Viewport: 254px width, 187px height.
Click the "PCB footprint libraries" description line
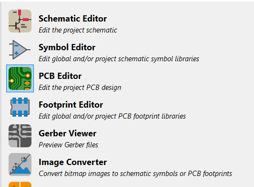click(112, 116)
